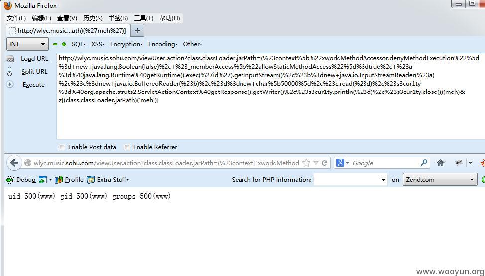Click the site identity globe icon
This screenshot has width=485, height=276.
[28, 163]
